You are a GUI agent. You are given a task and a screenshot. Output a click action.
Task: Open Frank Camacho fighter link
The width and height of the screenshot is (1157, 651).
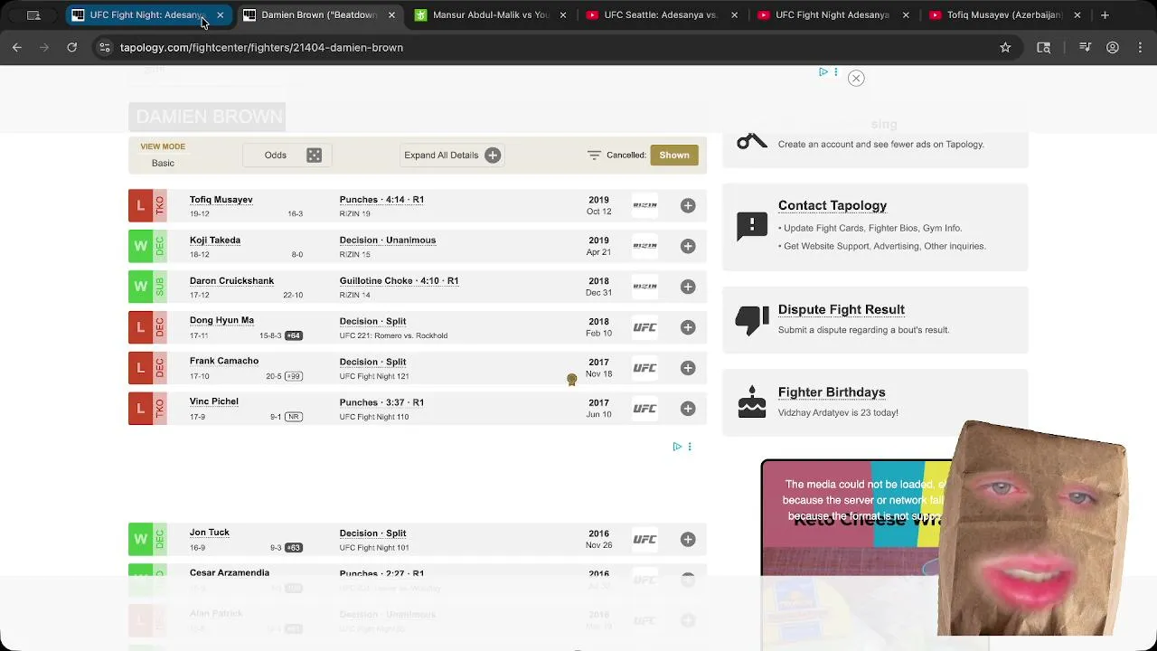click(x=224, y=361)
